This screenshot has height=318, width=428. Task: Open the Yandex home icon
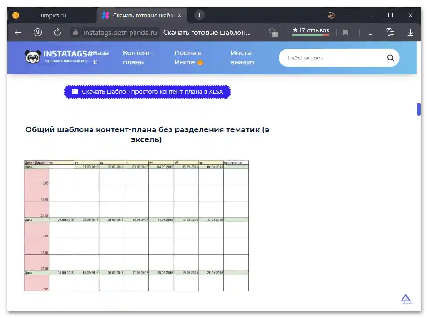(38, 33)
